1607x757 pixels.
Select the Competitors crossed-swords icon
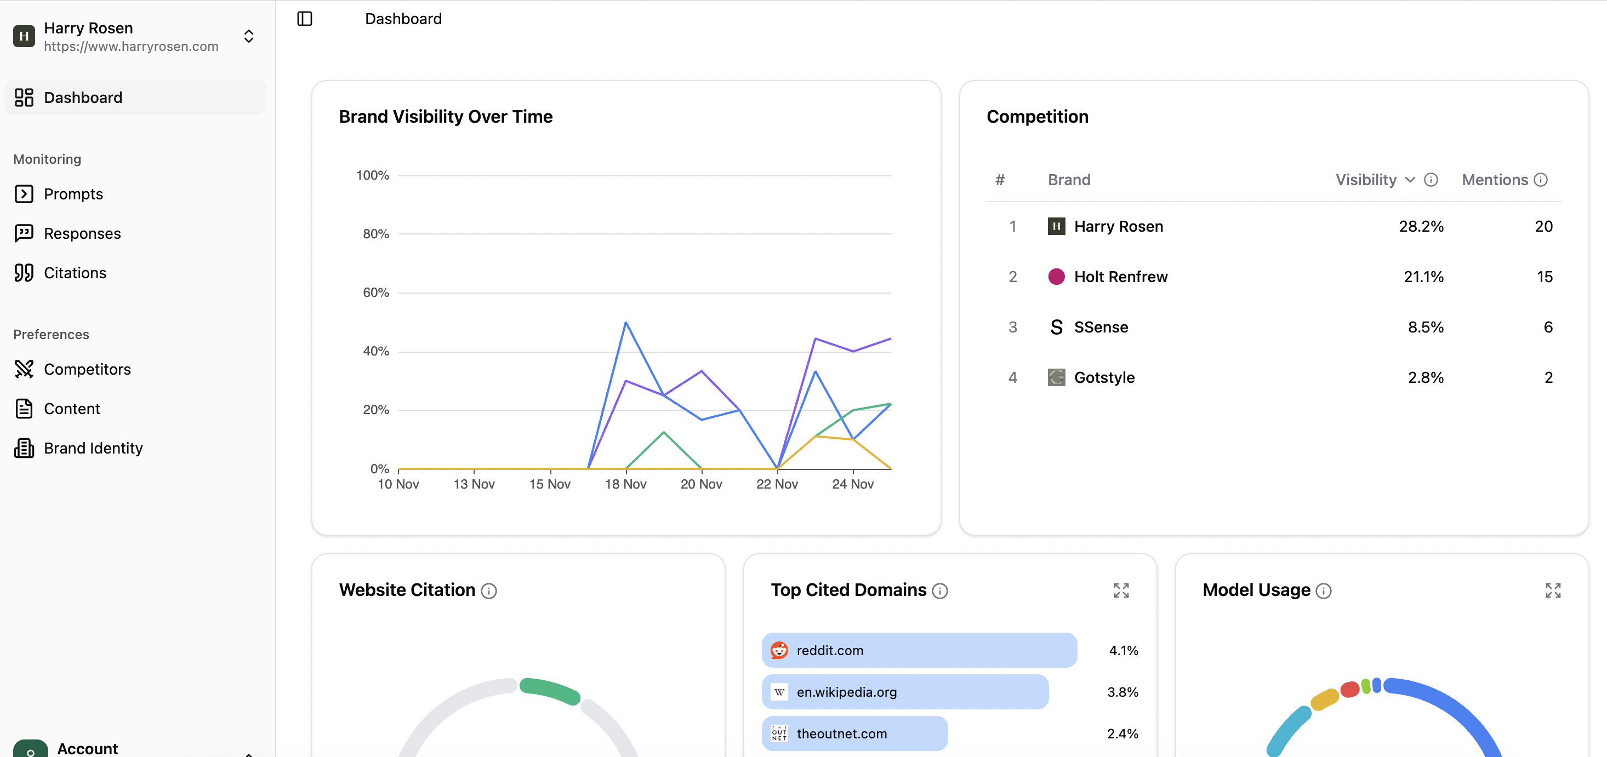click(24, 369)
